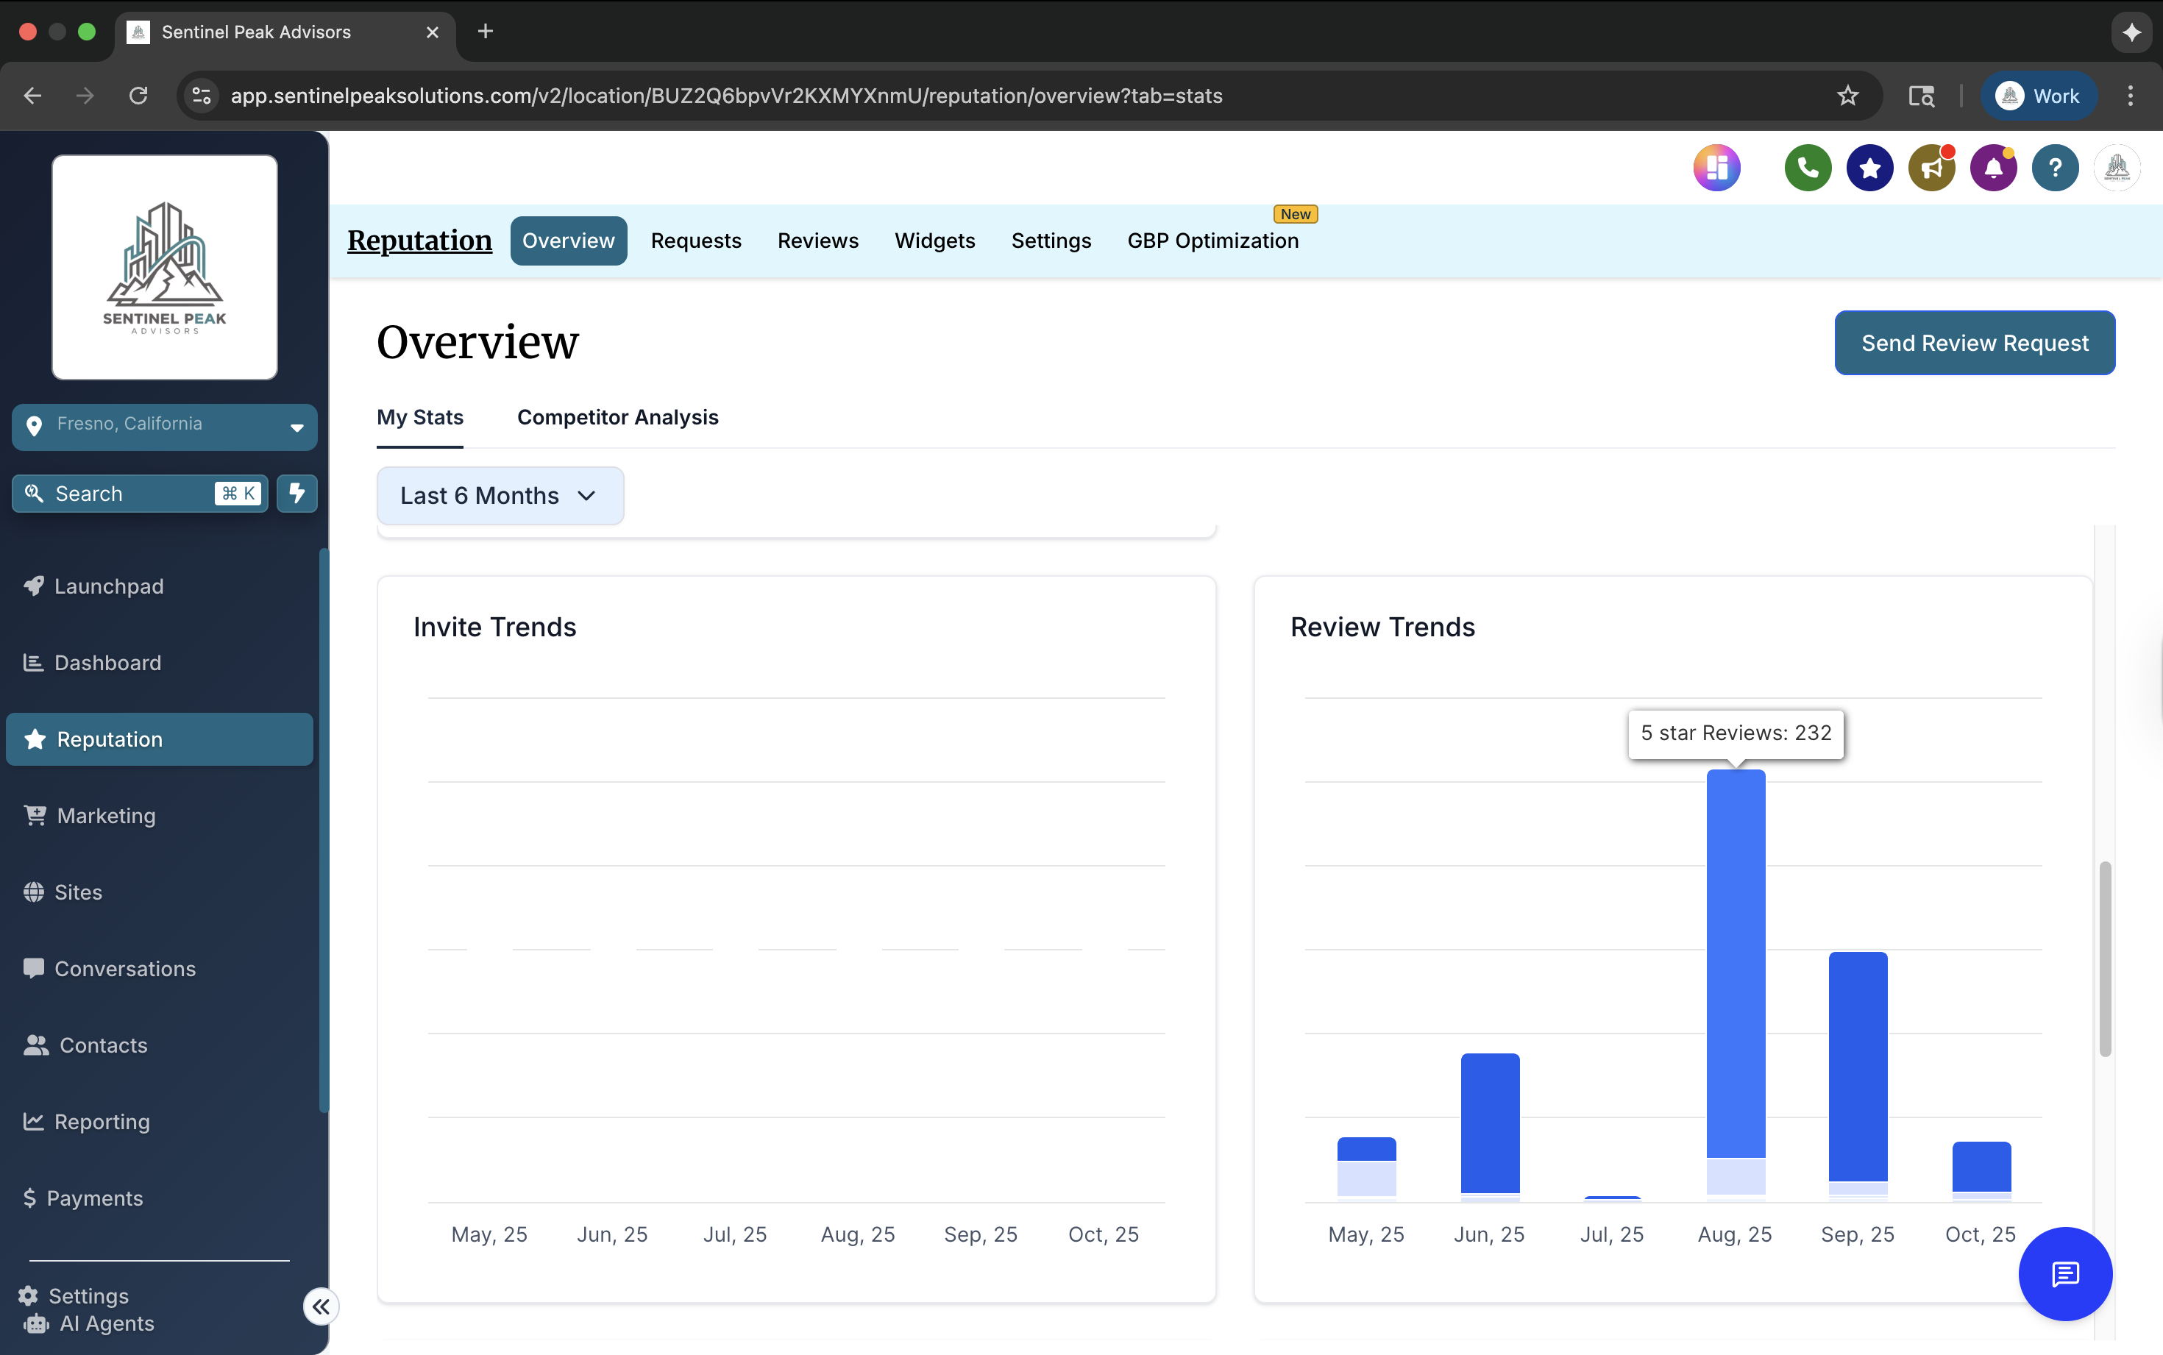This screenshot has height=1355, width=2163.
Task: Switch to Widgets tab
Action: 934,240
